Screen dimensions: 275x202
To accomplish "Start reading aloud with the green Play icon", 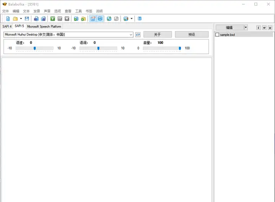I will [x=53, y=19].
